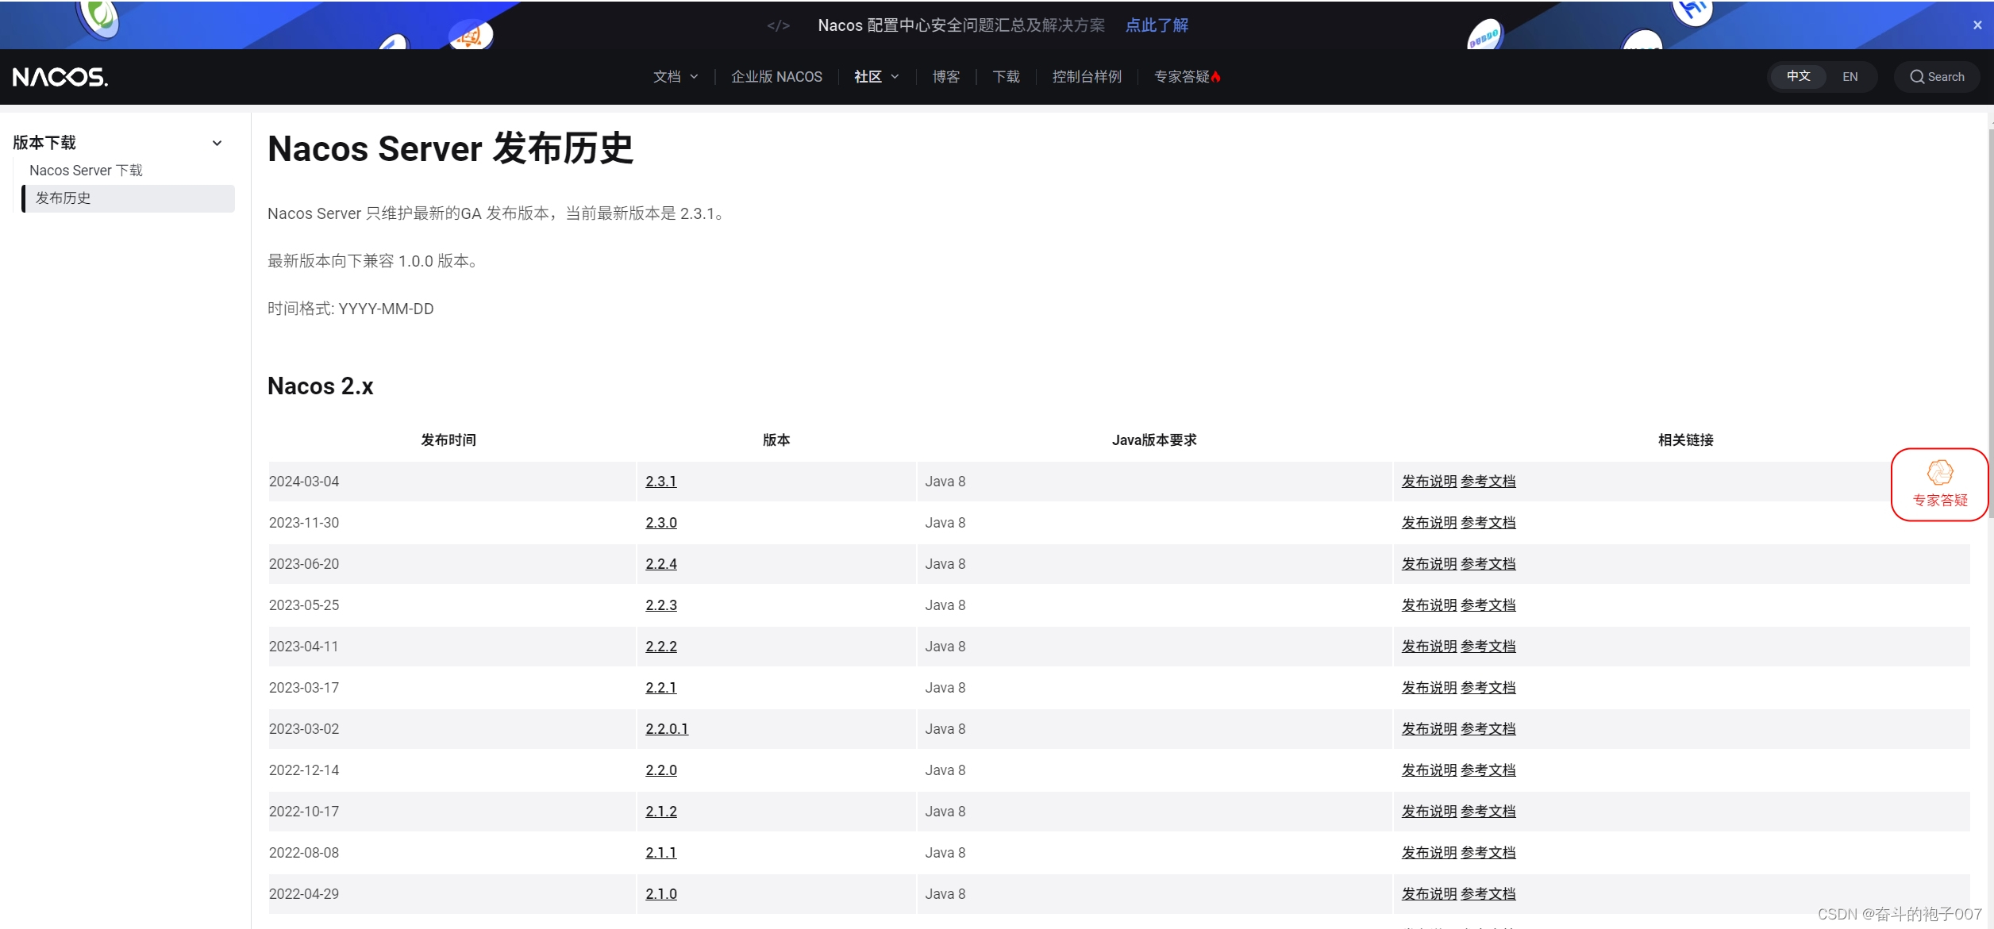This screenshot has height=929, width=1994.
Task: Open 发布说明 for version 2.2.3
Action: (x=1429, y=605)
